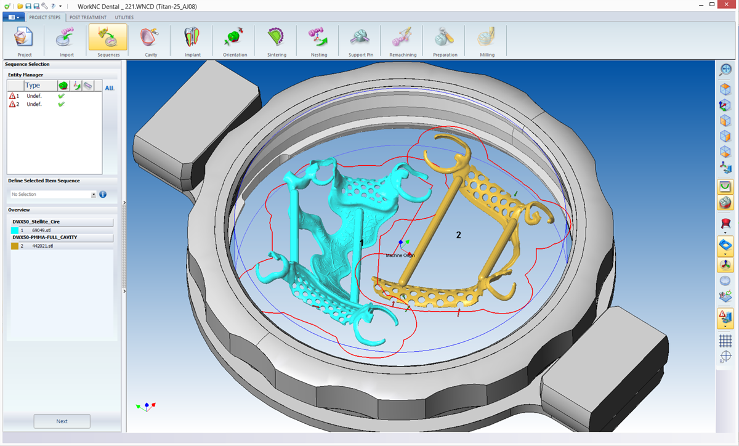Switch to the Utilities tab
This screenshot has width=739, height=446.
tap(124, 17)
